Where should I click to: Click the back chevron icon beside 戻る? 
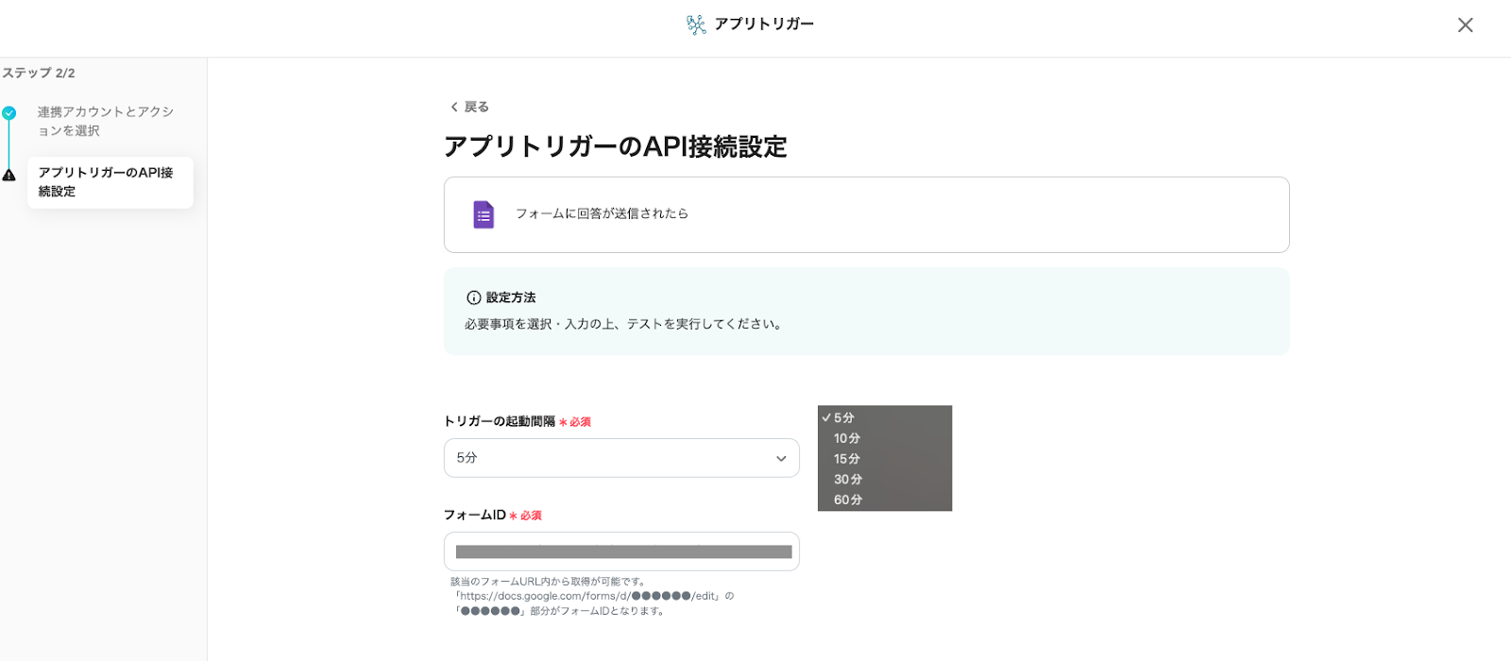pyautogui.click(x=454, y=107)
